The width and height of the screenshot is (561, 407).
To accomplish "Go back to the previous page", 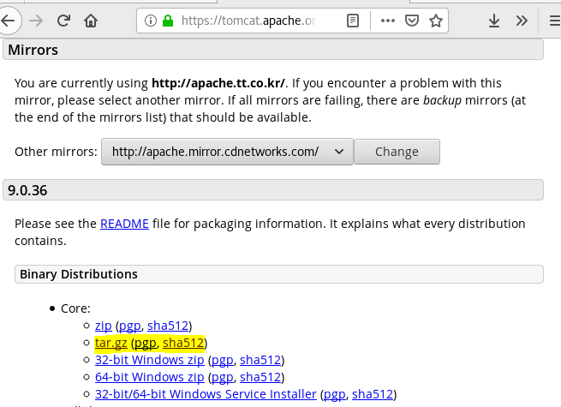I will [8, 21].
